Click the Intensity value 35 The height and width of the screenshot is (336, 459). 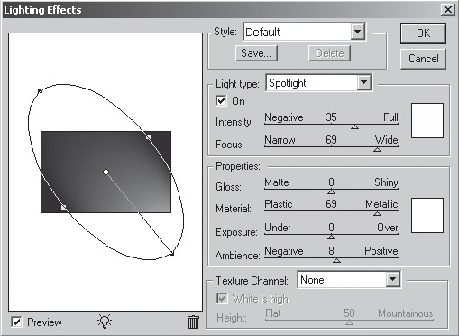pos(331,117)
